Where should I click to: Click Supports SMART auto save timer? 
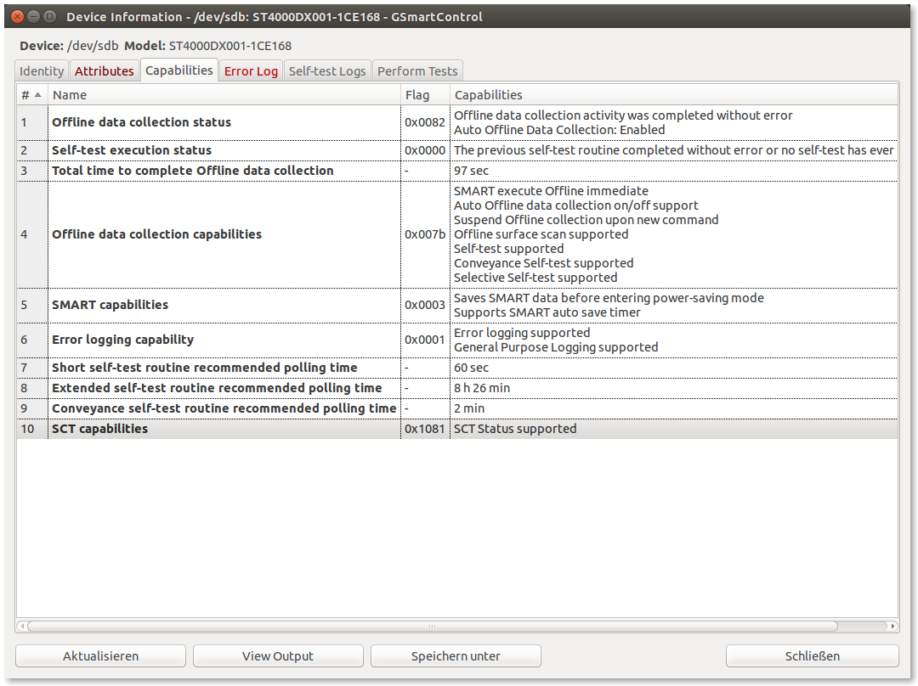coord(547,313)
